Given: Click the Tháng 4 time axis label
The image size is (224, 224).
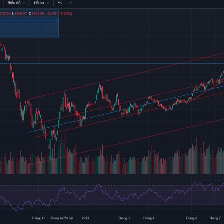Looking at the screenshot, I should tap(149, 218).
